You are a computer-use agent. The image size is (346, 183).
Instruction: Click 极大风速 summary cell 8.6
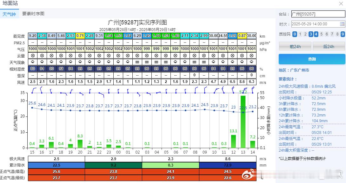tap(228, 159)
